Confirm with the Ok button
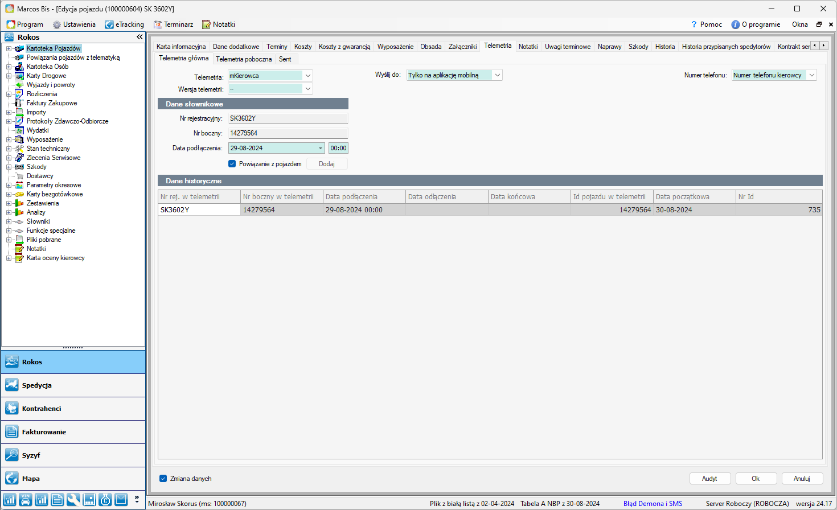The height and width of the screenshot is (510, 837). point(756,479)
